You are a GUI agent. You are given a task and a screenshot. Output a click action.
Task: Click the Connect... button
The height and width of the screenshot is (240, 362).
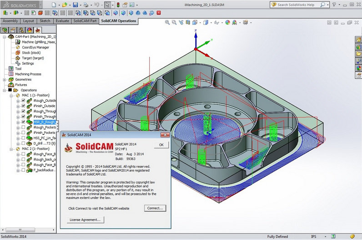pyautogui.click(x=155, y=208)
